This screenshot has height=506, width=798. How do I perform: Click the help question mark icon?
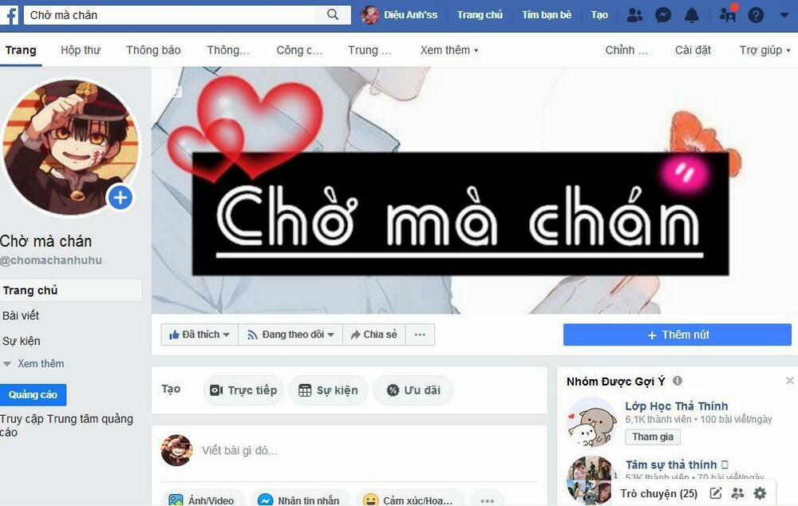click(x=756, y=15)
